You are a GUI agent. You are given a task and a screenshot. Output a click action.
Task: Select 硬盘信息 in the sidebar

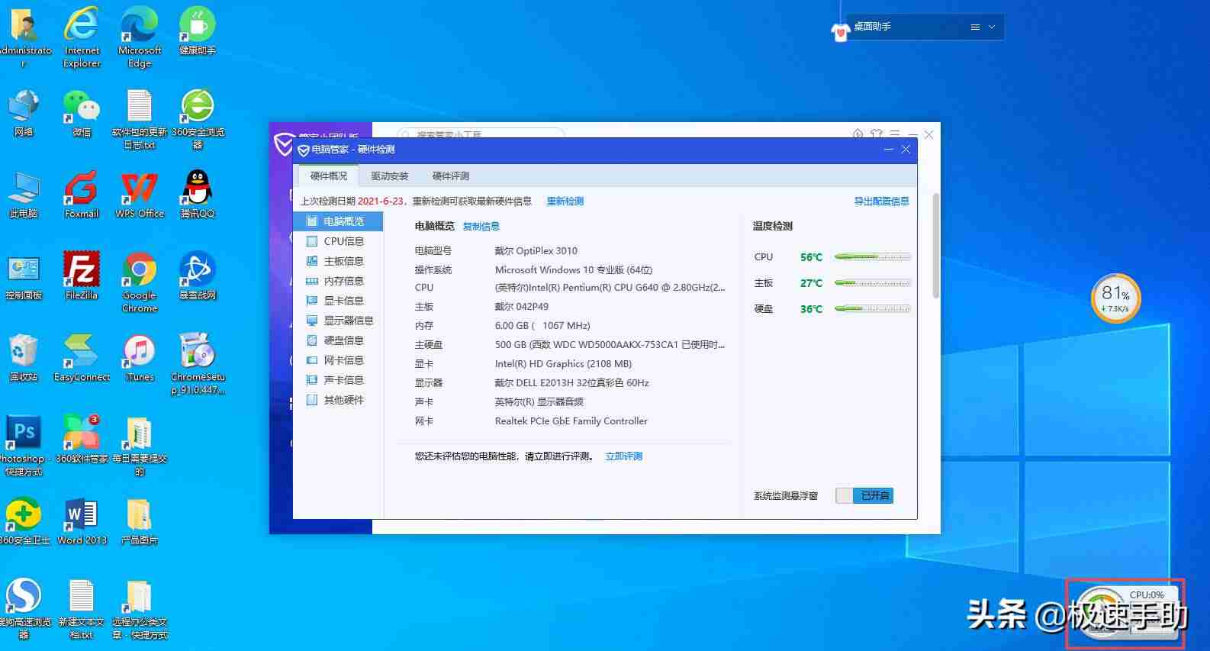coord(338,340)
